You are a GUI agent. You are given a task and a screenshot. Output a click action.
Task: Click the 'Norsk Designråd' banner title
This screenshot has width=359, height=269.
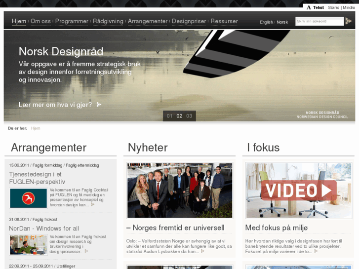tap(61, 51)
